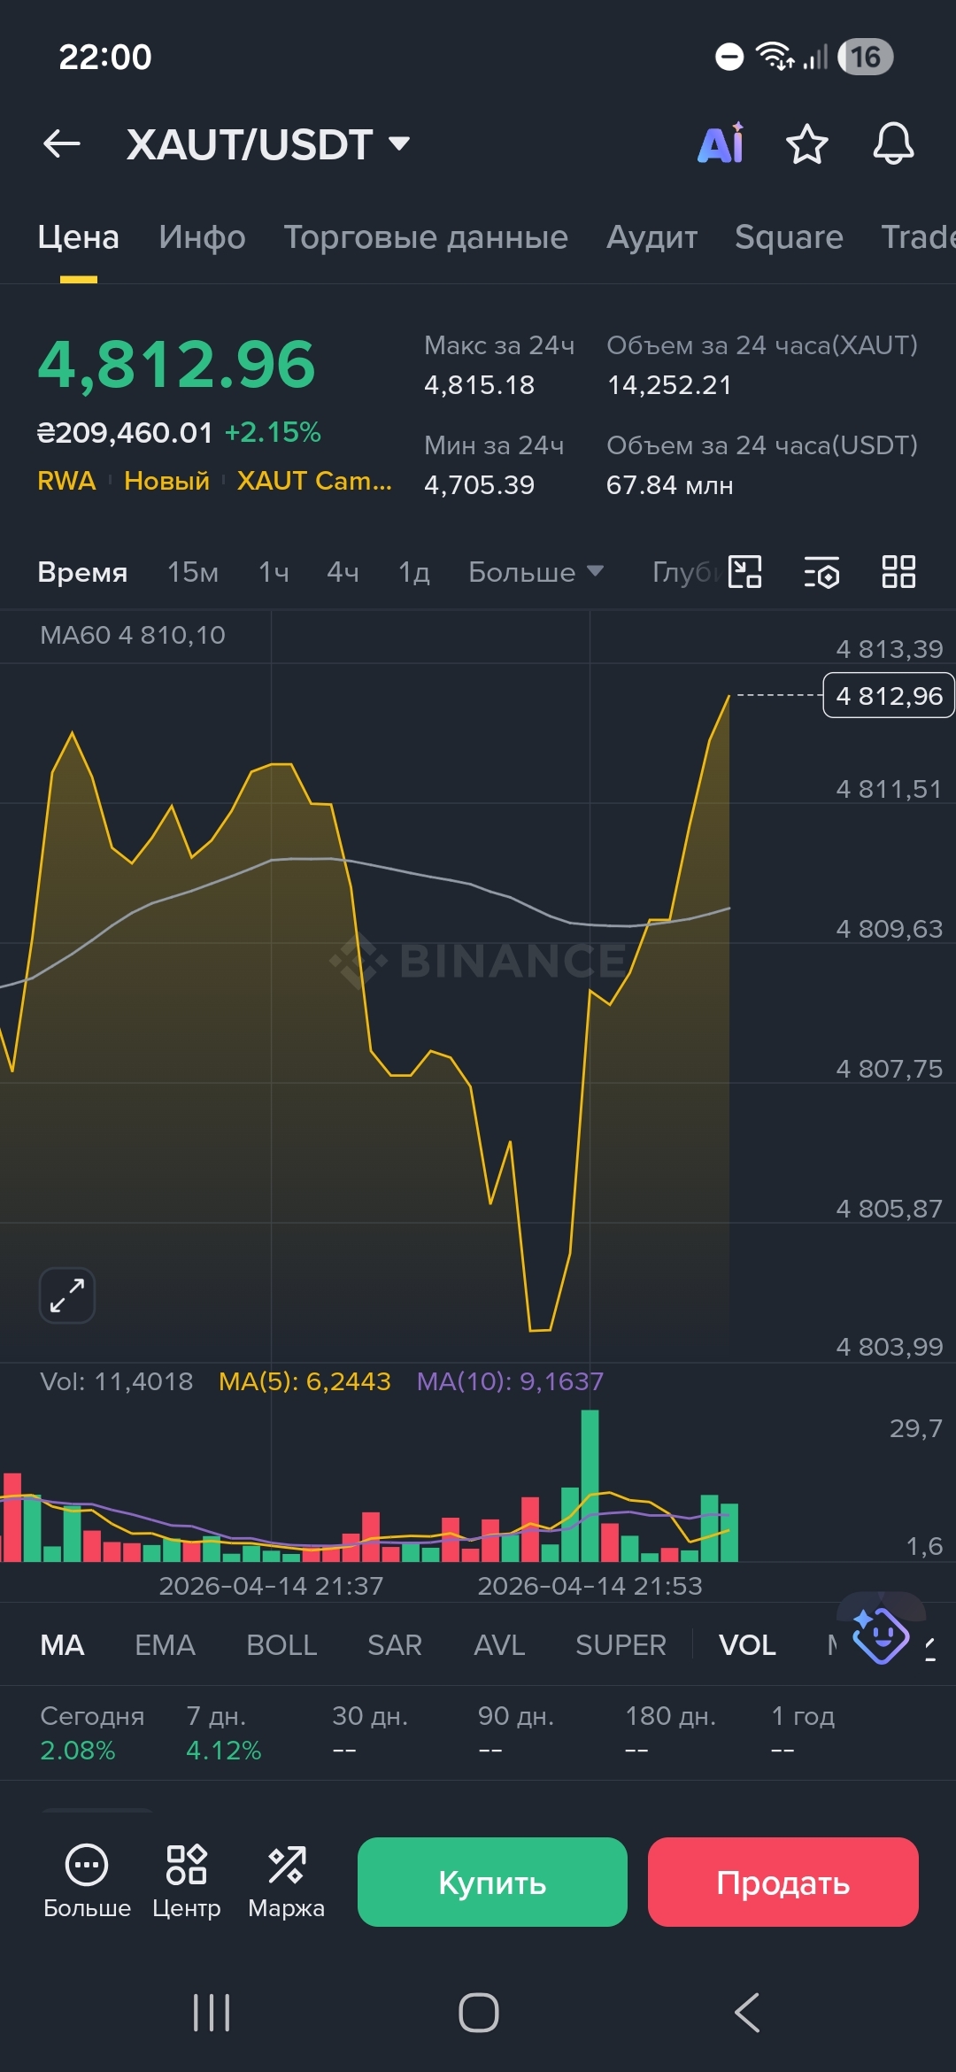
Task: Enable the BOLL indicator
Action: [x=281, y=1645]
